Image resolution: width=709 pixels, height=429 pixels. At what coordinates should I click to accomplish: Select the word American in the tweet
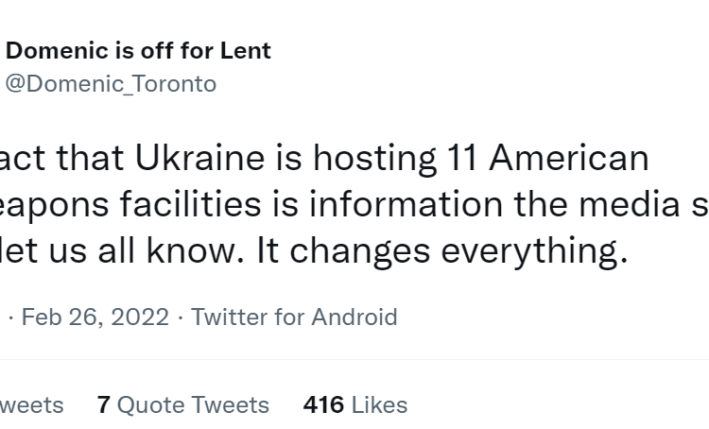(x=569, y=158)
